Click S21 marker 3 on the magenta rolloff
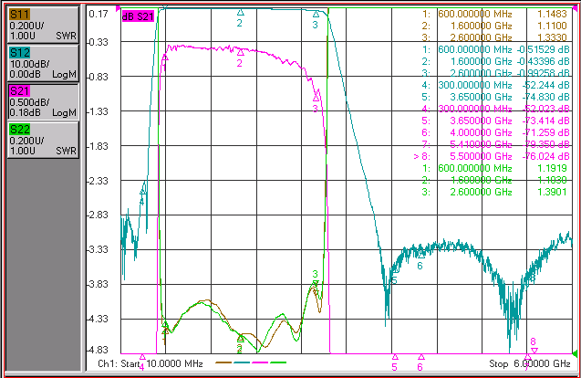This screenshot has width=581, height=378. (316, 98)
